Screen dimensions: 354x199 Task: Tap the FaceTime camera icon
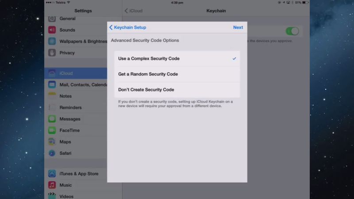coord(52,130)
